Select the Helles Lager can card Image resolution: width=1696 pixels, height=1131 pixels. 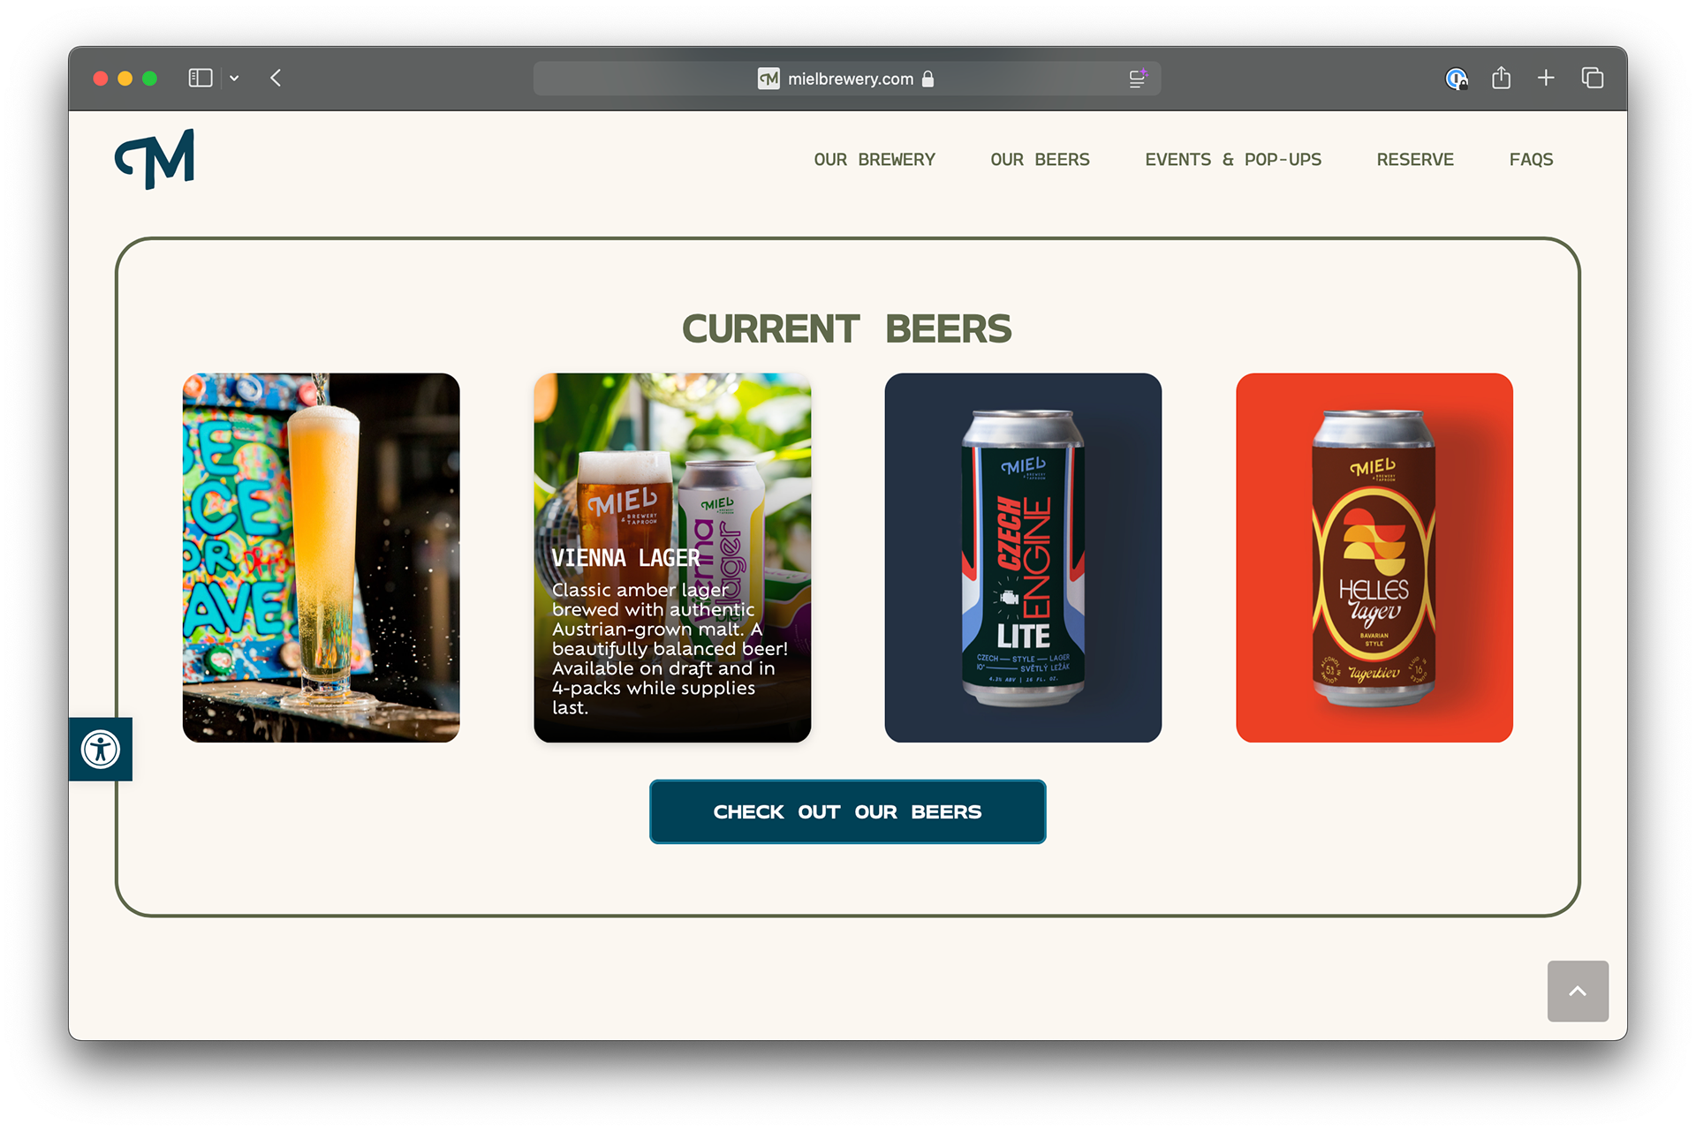coord(1374,558)
